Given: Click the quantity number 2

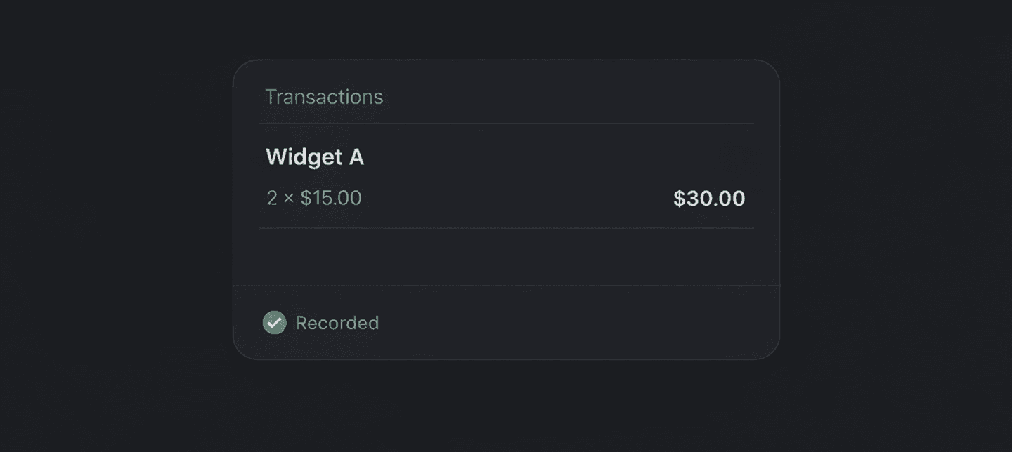Looking at the screenshot, I should 272,199.
